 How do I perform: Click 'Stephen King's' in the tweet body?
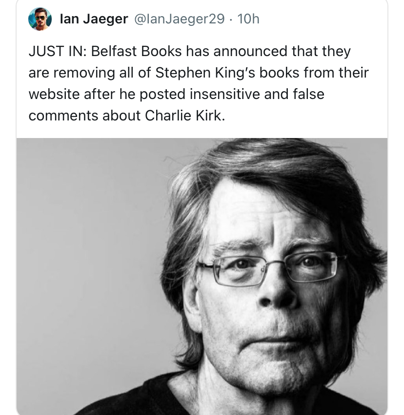coord(205,73)
